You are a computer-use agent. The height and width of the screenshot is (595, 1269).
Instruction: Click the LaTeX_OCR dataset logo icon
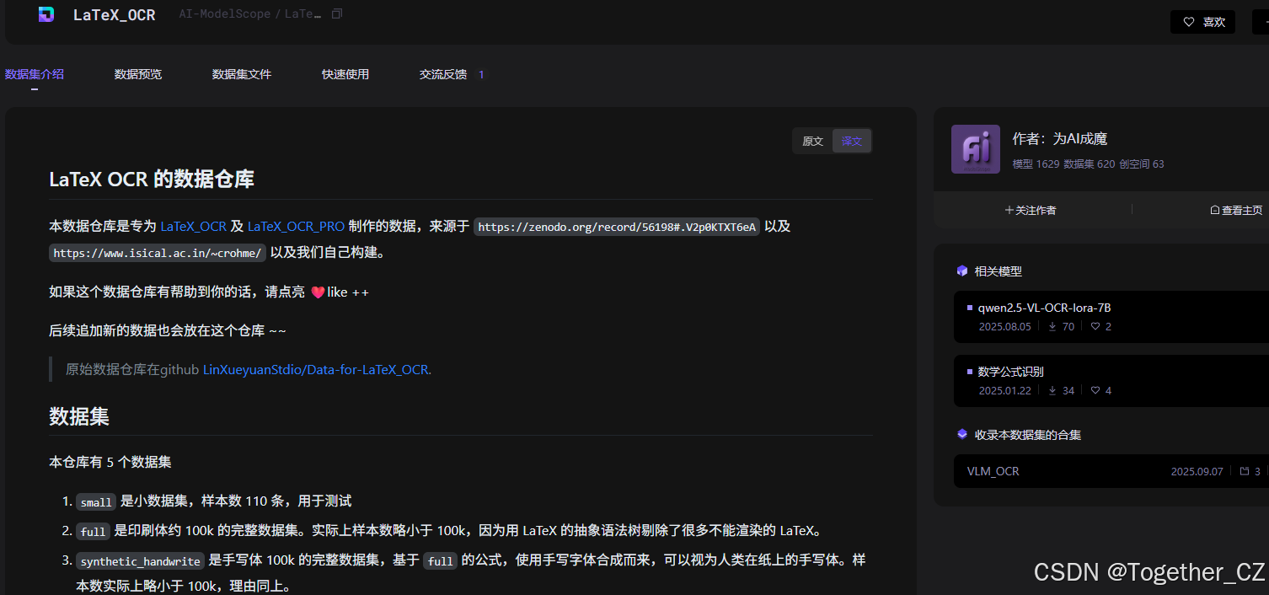(45, 14)
